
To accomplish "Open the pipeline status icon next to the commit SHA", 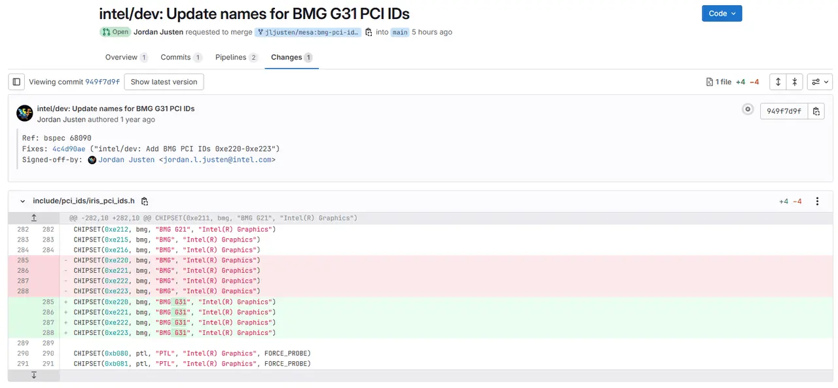I will point(748,109).
